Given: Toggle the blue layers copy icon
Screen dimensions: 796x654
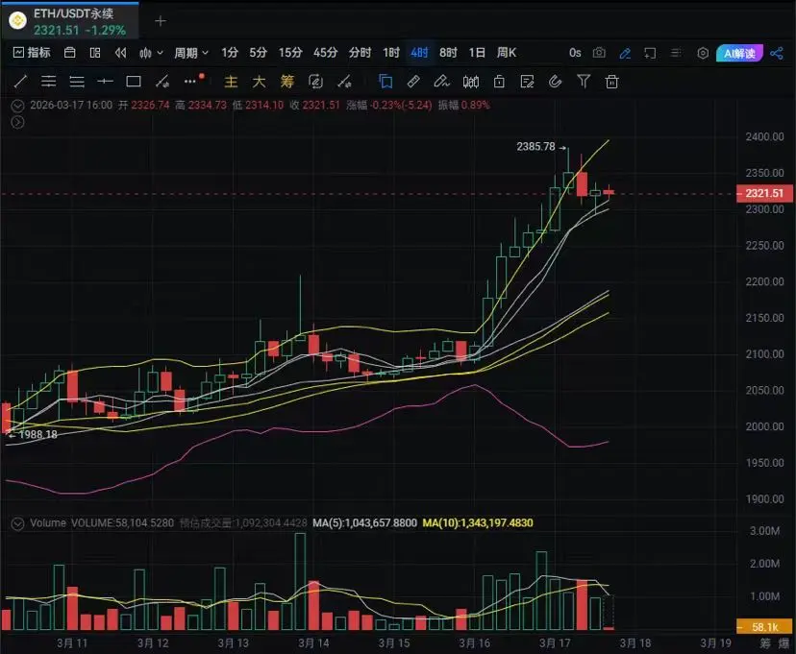Looking at the screenshot, I should (386, 81).
